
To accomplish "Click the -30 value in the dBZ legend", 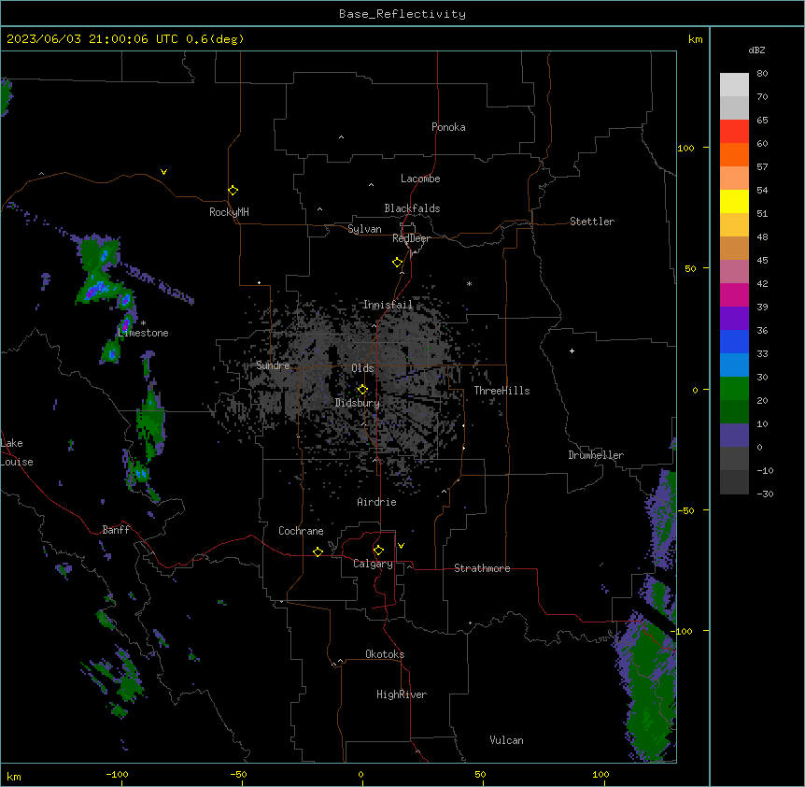I will click(x=765, y=494).
